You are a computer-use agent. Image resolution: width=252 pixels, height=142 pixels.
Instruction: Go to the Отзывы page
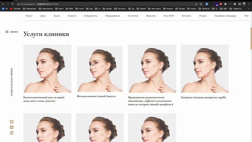click(x=203, y=16)
